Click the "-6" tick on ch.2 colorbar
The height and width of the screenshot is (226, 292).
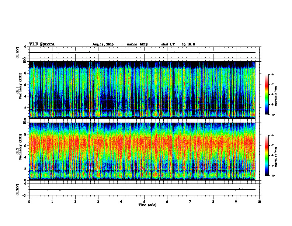pyautogui.click(x=272, y=136)
